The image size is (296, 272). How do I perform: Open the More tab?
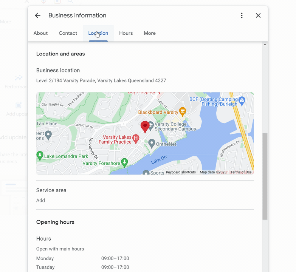[150, 33]
